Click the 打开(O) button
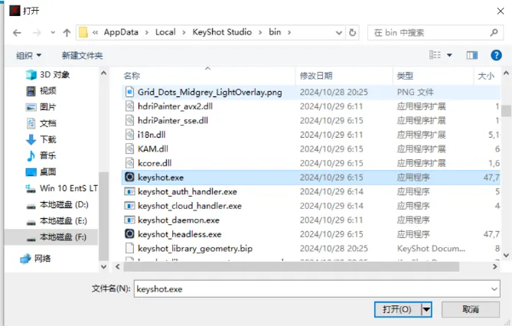The width and height of the screenshot is (512, 326). pos(397,309)
